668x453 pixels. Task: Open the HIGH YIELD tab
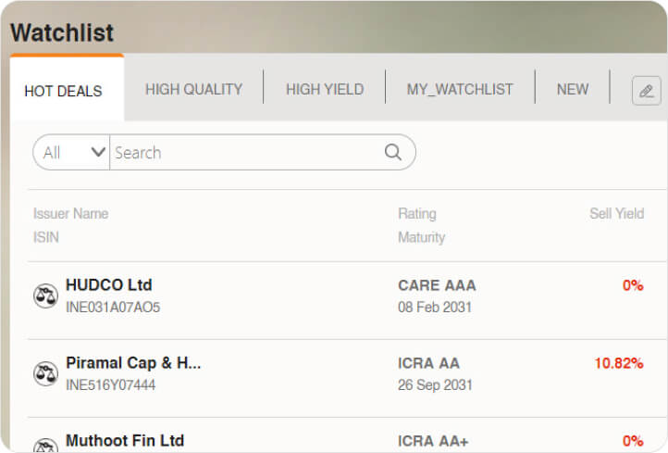pyautogui.click(x=325, y=90)
